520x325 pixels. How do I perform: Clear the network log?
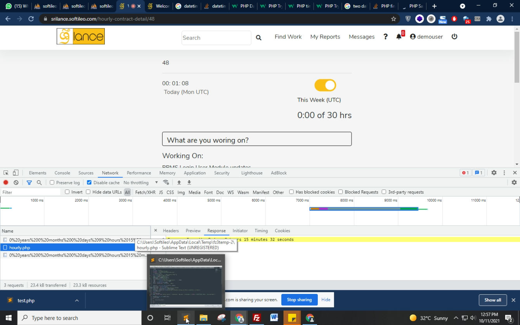point(16,182)
